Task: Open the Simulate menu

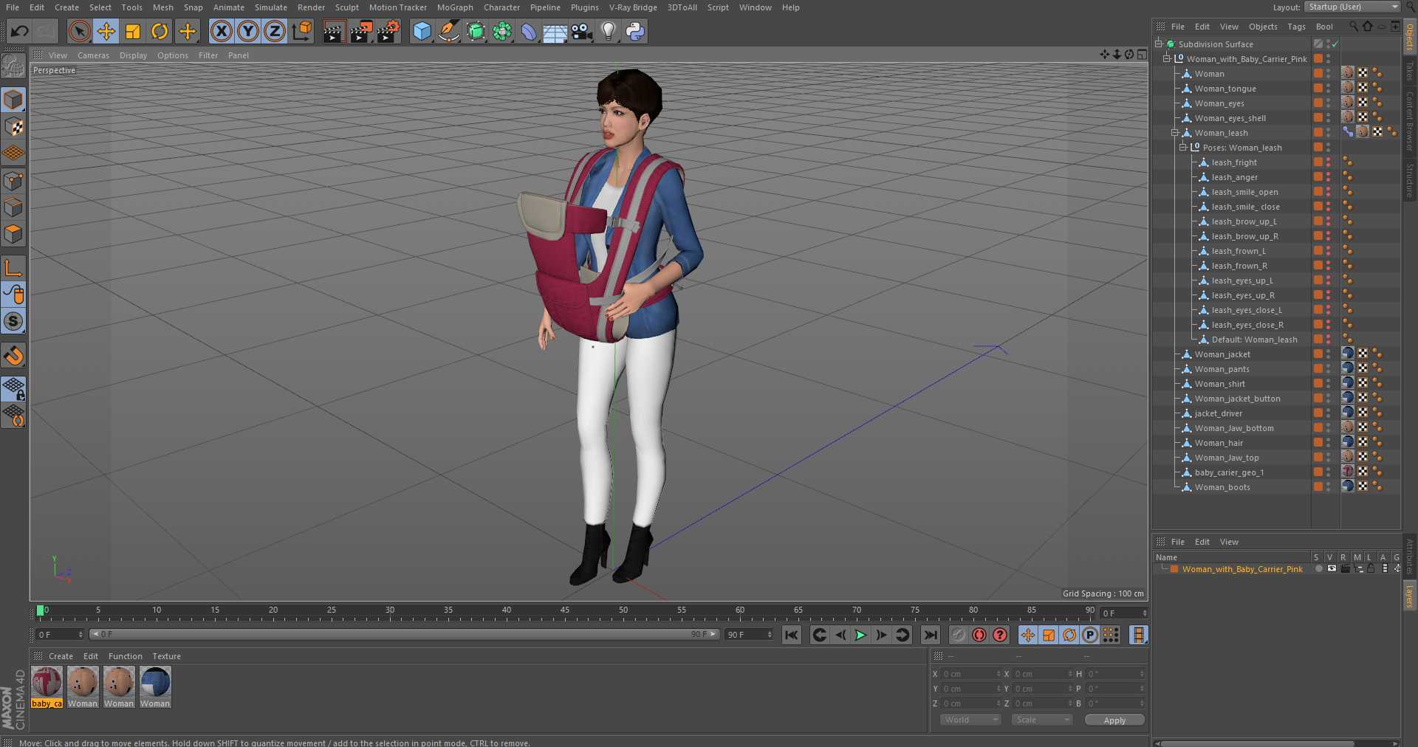Action: click(x=271, y=7)
